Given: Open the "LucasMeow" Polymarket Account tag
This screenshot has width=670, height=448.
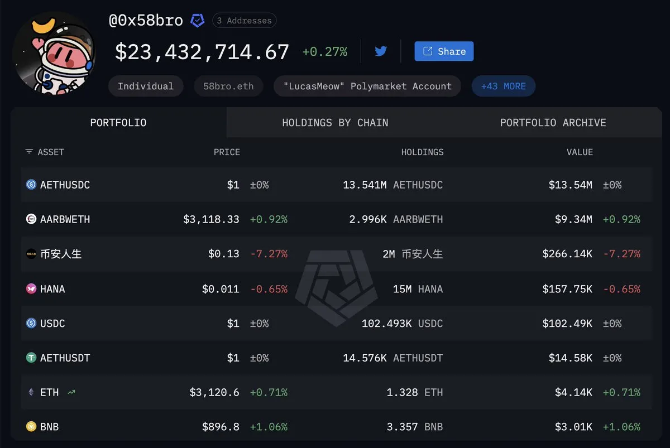Looking at the screenshot, I should tap(367, 86).
